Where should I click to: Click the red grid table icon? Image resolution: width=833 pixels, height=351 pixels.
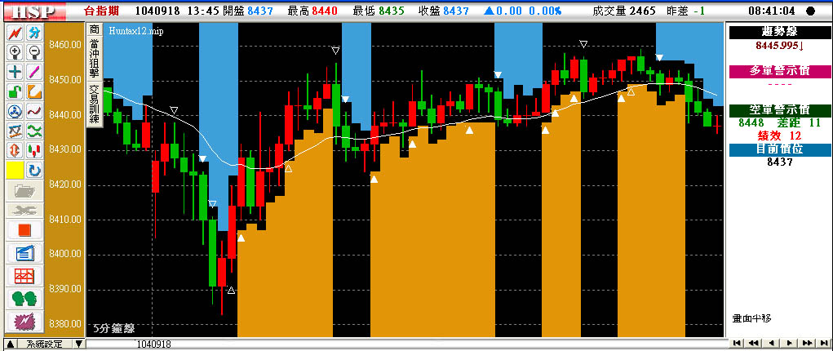click(x=25, y=275)
